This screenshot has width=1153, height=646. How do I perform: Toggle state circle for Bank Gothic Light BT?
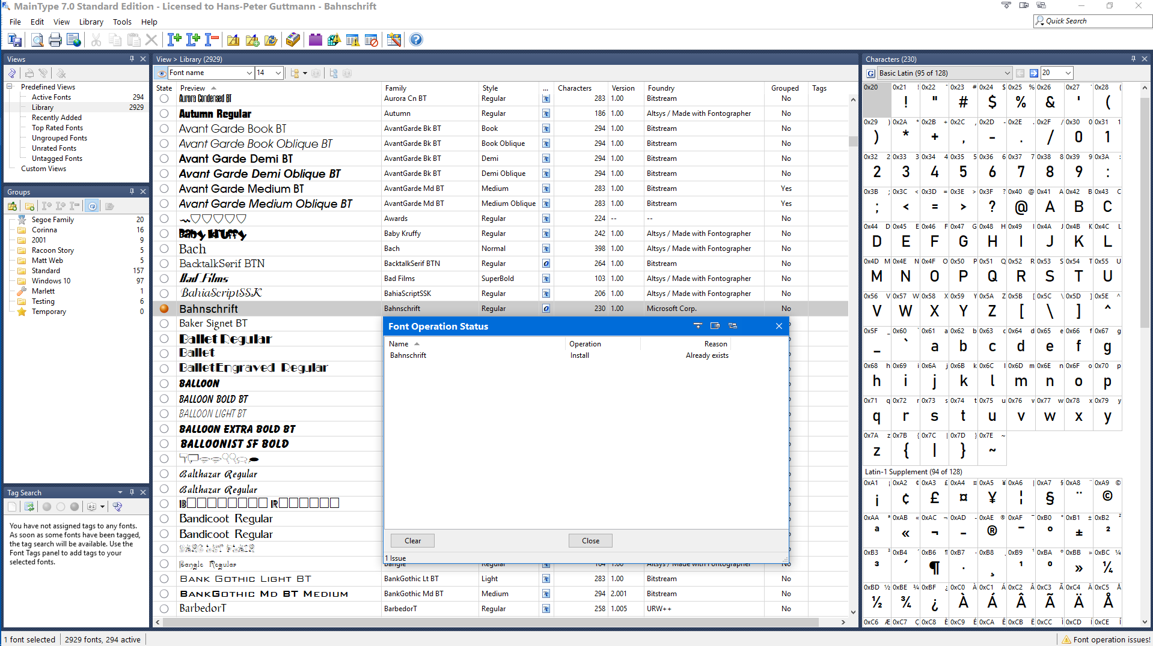164,579
